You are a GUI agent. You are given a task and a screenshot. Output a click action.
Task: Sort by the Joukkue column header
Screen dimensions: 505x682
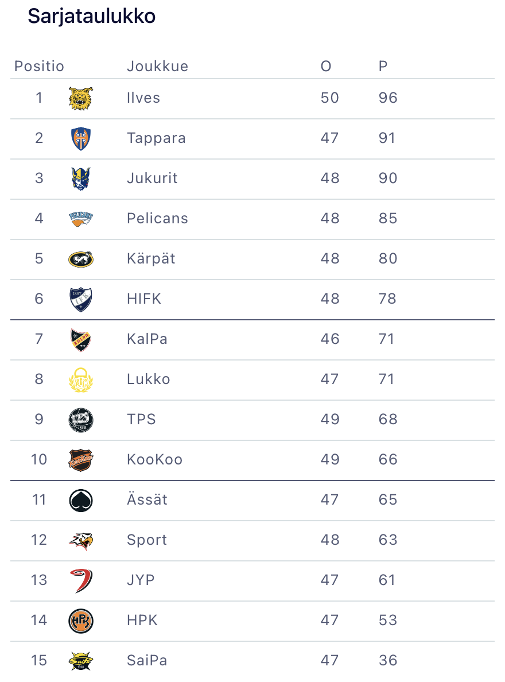coord(157,67)
